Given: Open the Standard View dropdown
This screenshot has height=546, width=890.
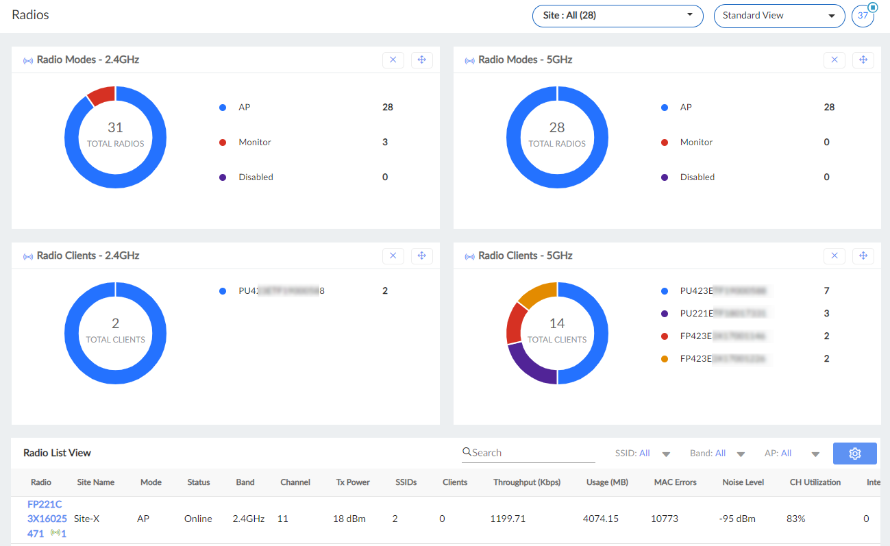Looking at the screenshot, I should coord(779,15).
